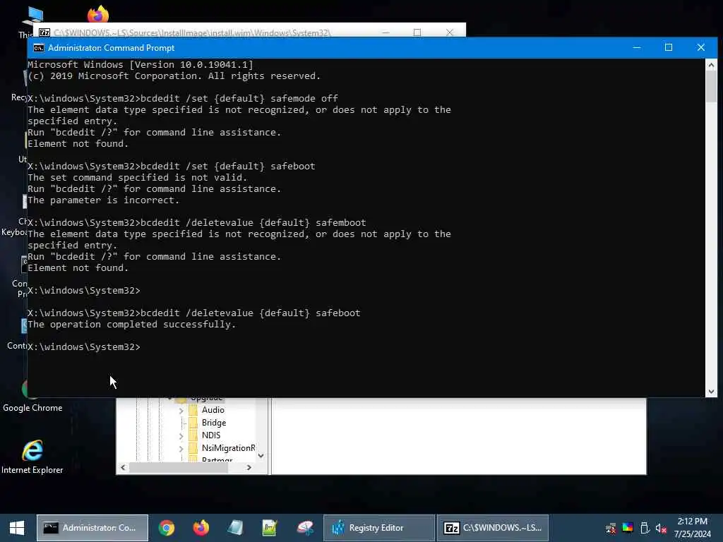Click the USB device tray icon
723x542 pixels.
(645, 528)
